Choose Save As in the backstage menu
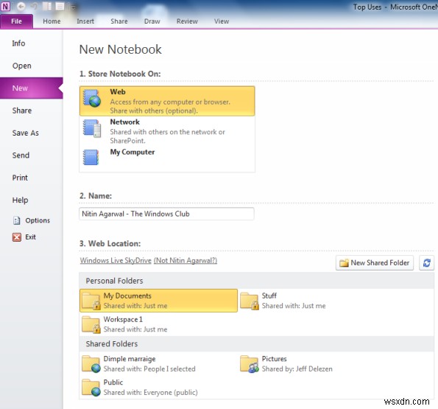The image size is (438, 409). [31, 133]
